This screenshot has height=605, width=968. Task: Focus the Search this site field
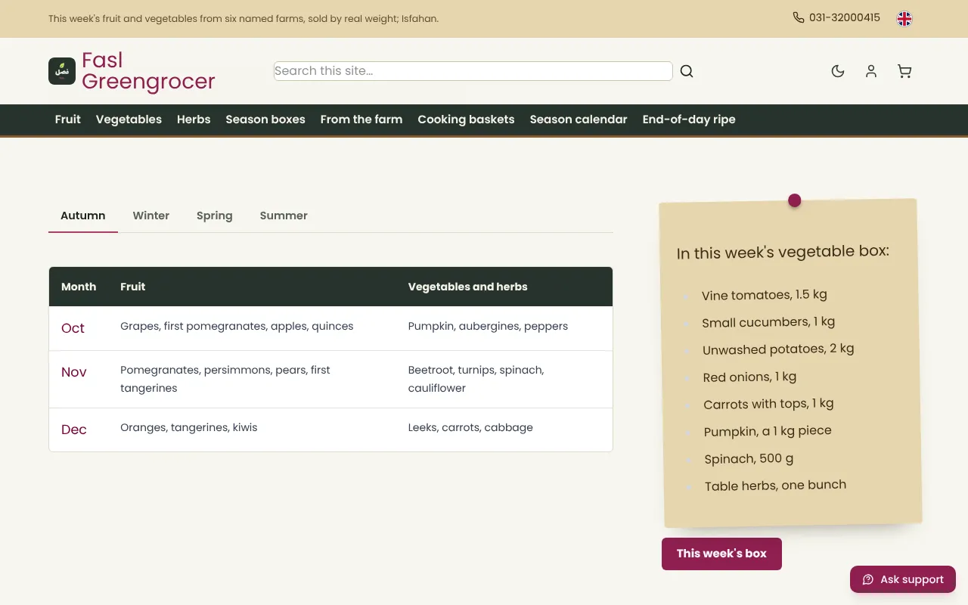473,71
